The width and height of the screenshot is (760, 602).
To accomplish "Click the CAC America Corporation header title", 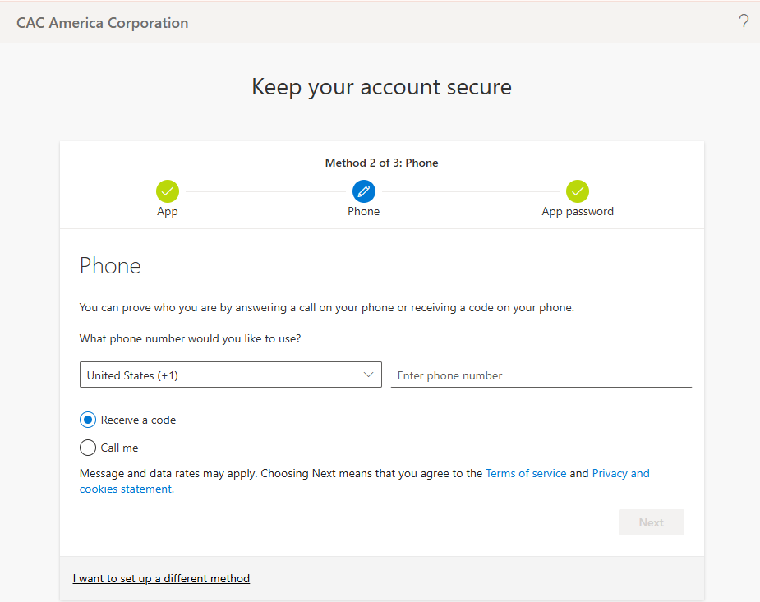I will (x=103, y=23).
